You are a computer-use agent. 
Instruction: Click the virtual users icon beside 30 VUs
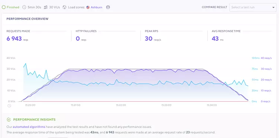pos(46,7)
